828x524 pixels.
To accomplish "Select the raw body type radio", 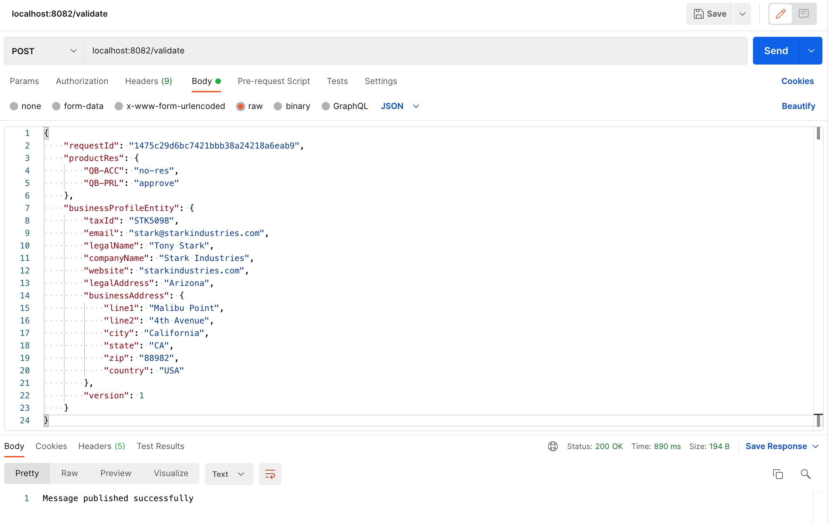I will [x=241, y=106].
